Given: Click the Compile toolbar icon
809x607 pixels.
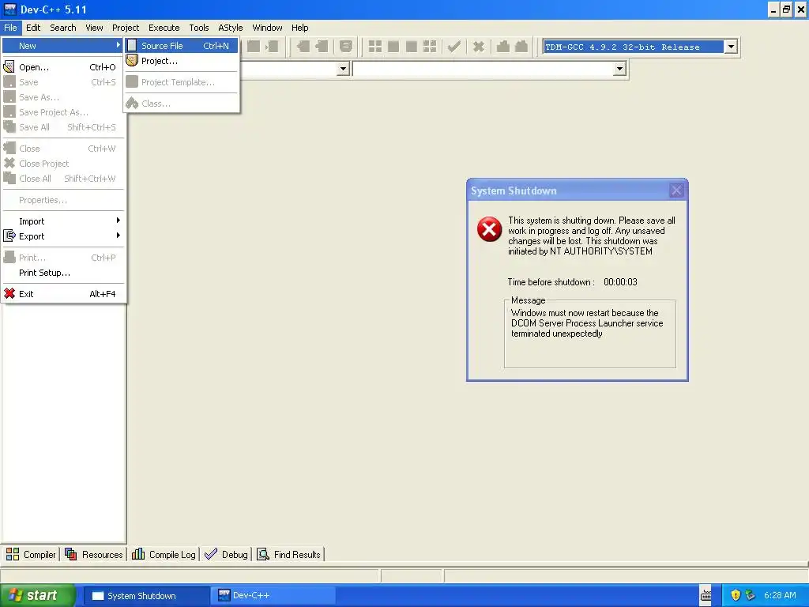Looking at the screenshot, I should pyautogui.click(x=375, y=47).
